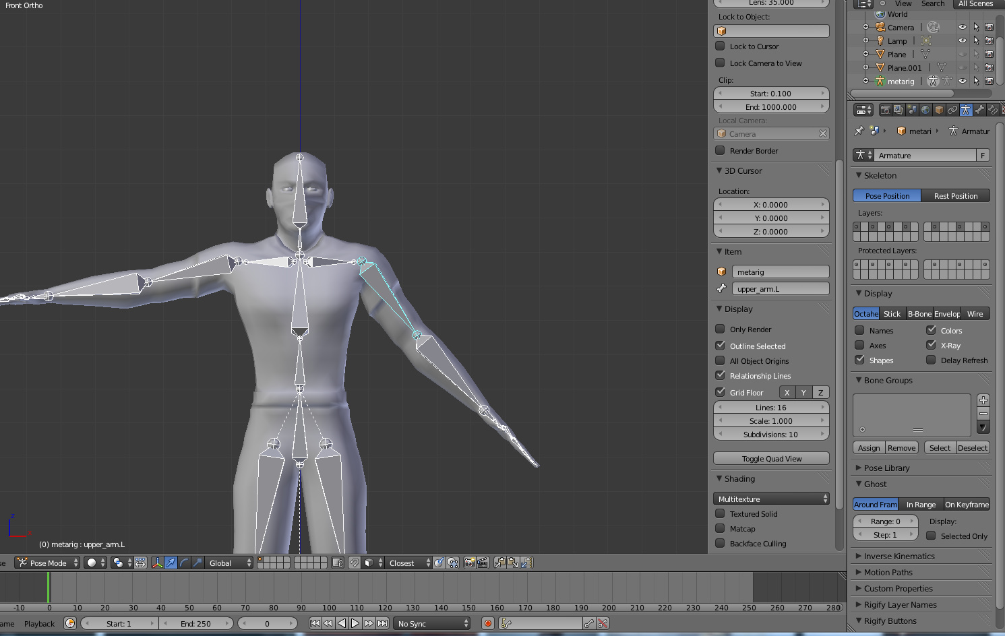Open the Object properties cube tab
The image size is (1005, 636).
(x=939, y=110)
